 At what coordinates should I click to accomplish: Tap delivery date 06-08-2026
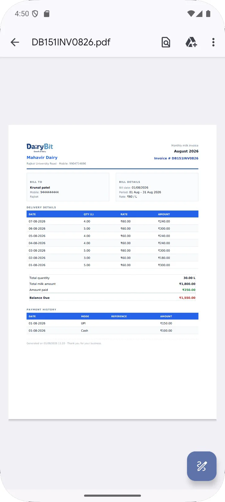tap(37, 229)
